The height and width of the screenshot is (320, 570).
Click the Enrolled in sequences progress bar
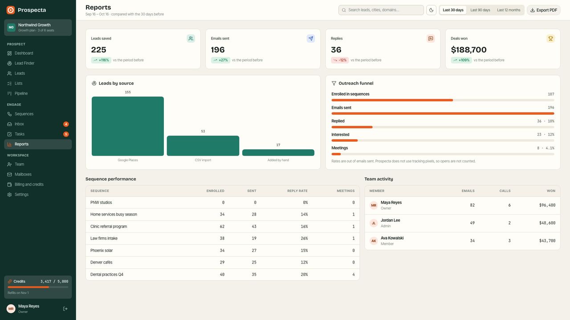[x=443, y=100]
